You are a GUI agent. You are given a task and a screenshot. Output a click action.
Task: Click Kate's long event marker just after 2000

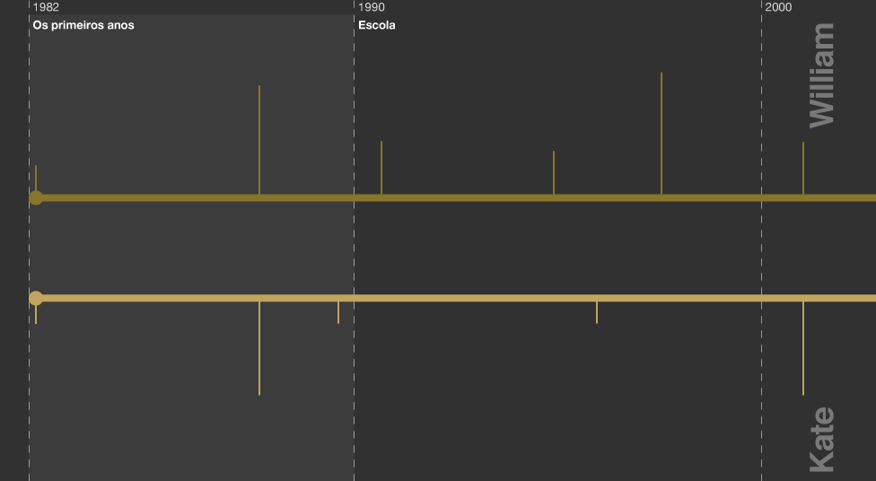pyautogui.click(x=803, y=348)
